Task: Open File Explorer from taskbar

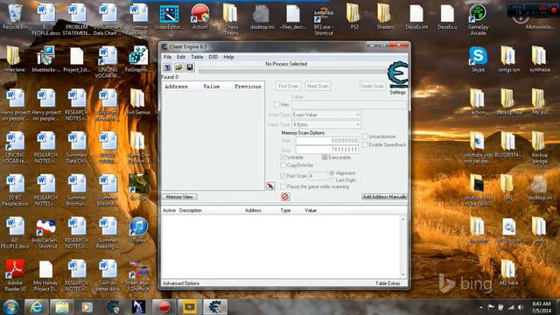Action: coord(62,307)
